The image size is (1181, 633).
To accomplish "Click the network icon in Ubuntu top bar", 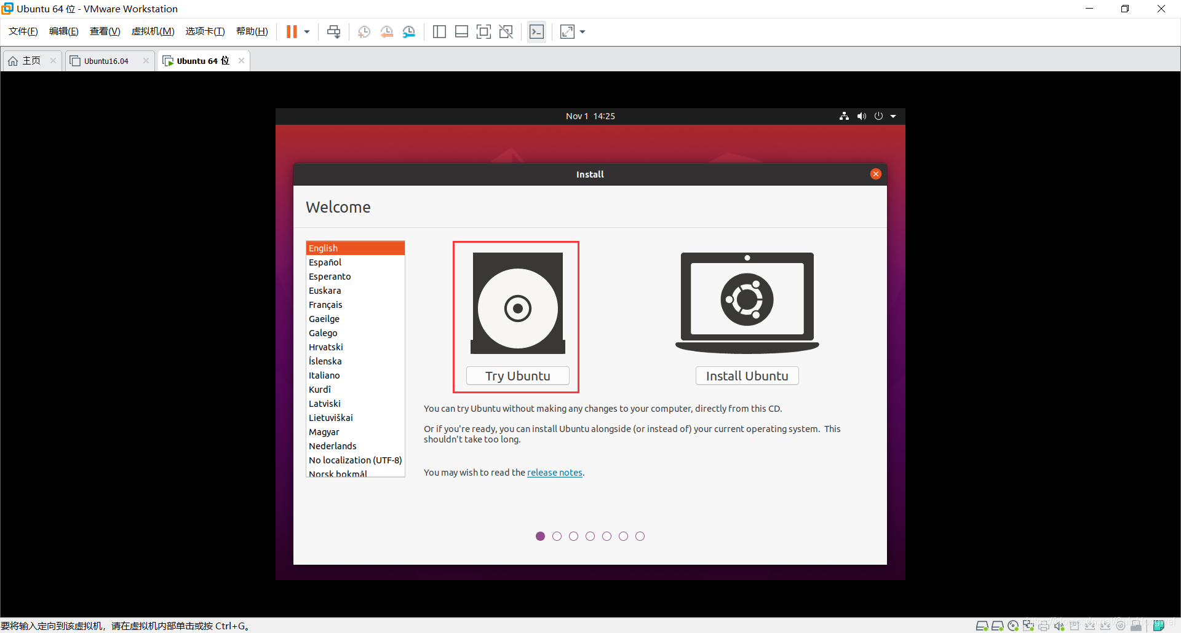I will pos(844,116).
